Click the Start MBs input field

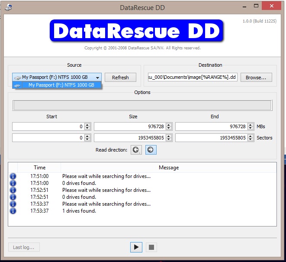(48, 126)
